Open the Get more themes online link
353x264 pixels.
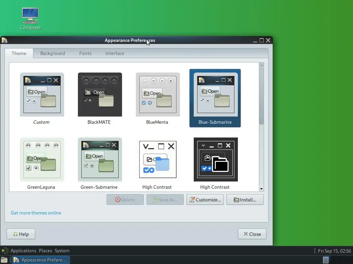coord(36,213)
